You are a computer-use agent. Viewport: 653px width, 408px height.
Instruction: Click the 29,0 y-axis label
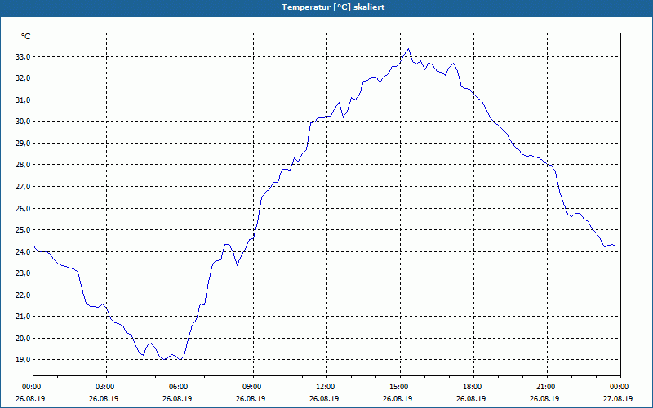pyautogui.click(x=23, y=144)
